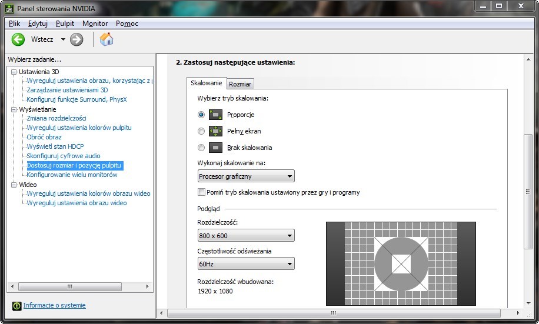
Task: Open the Edytuj menu
Action: tap(38, 24)
